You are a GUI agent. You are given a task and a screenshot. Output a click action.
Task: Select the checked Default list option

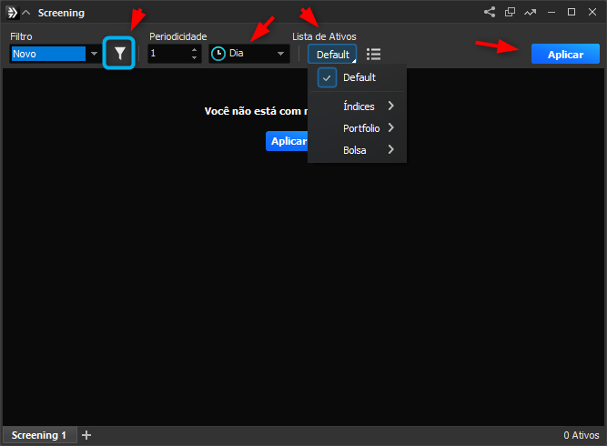click(x=359, y=77)
